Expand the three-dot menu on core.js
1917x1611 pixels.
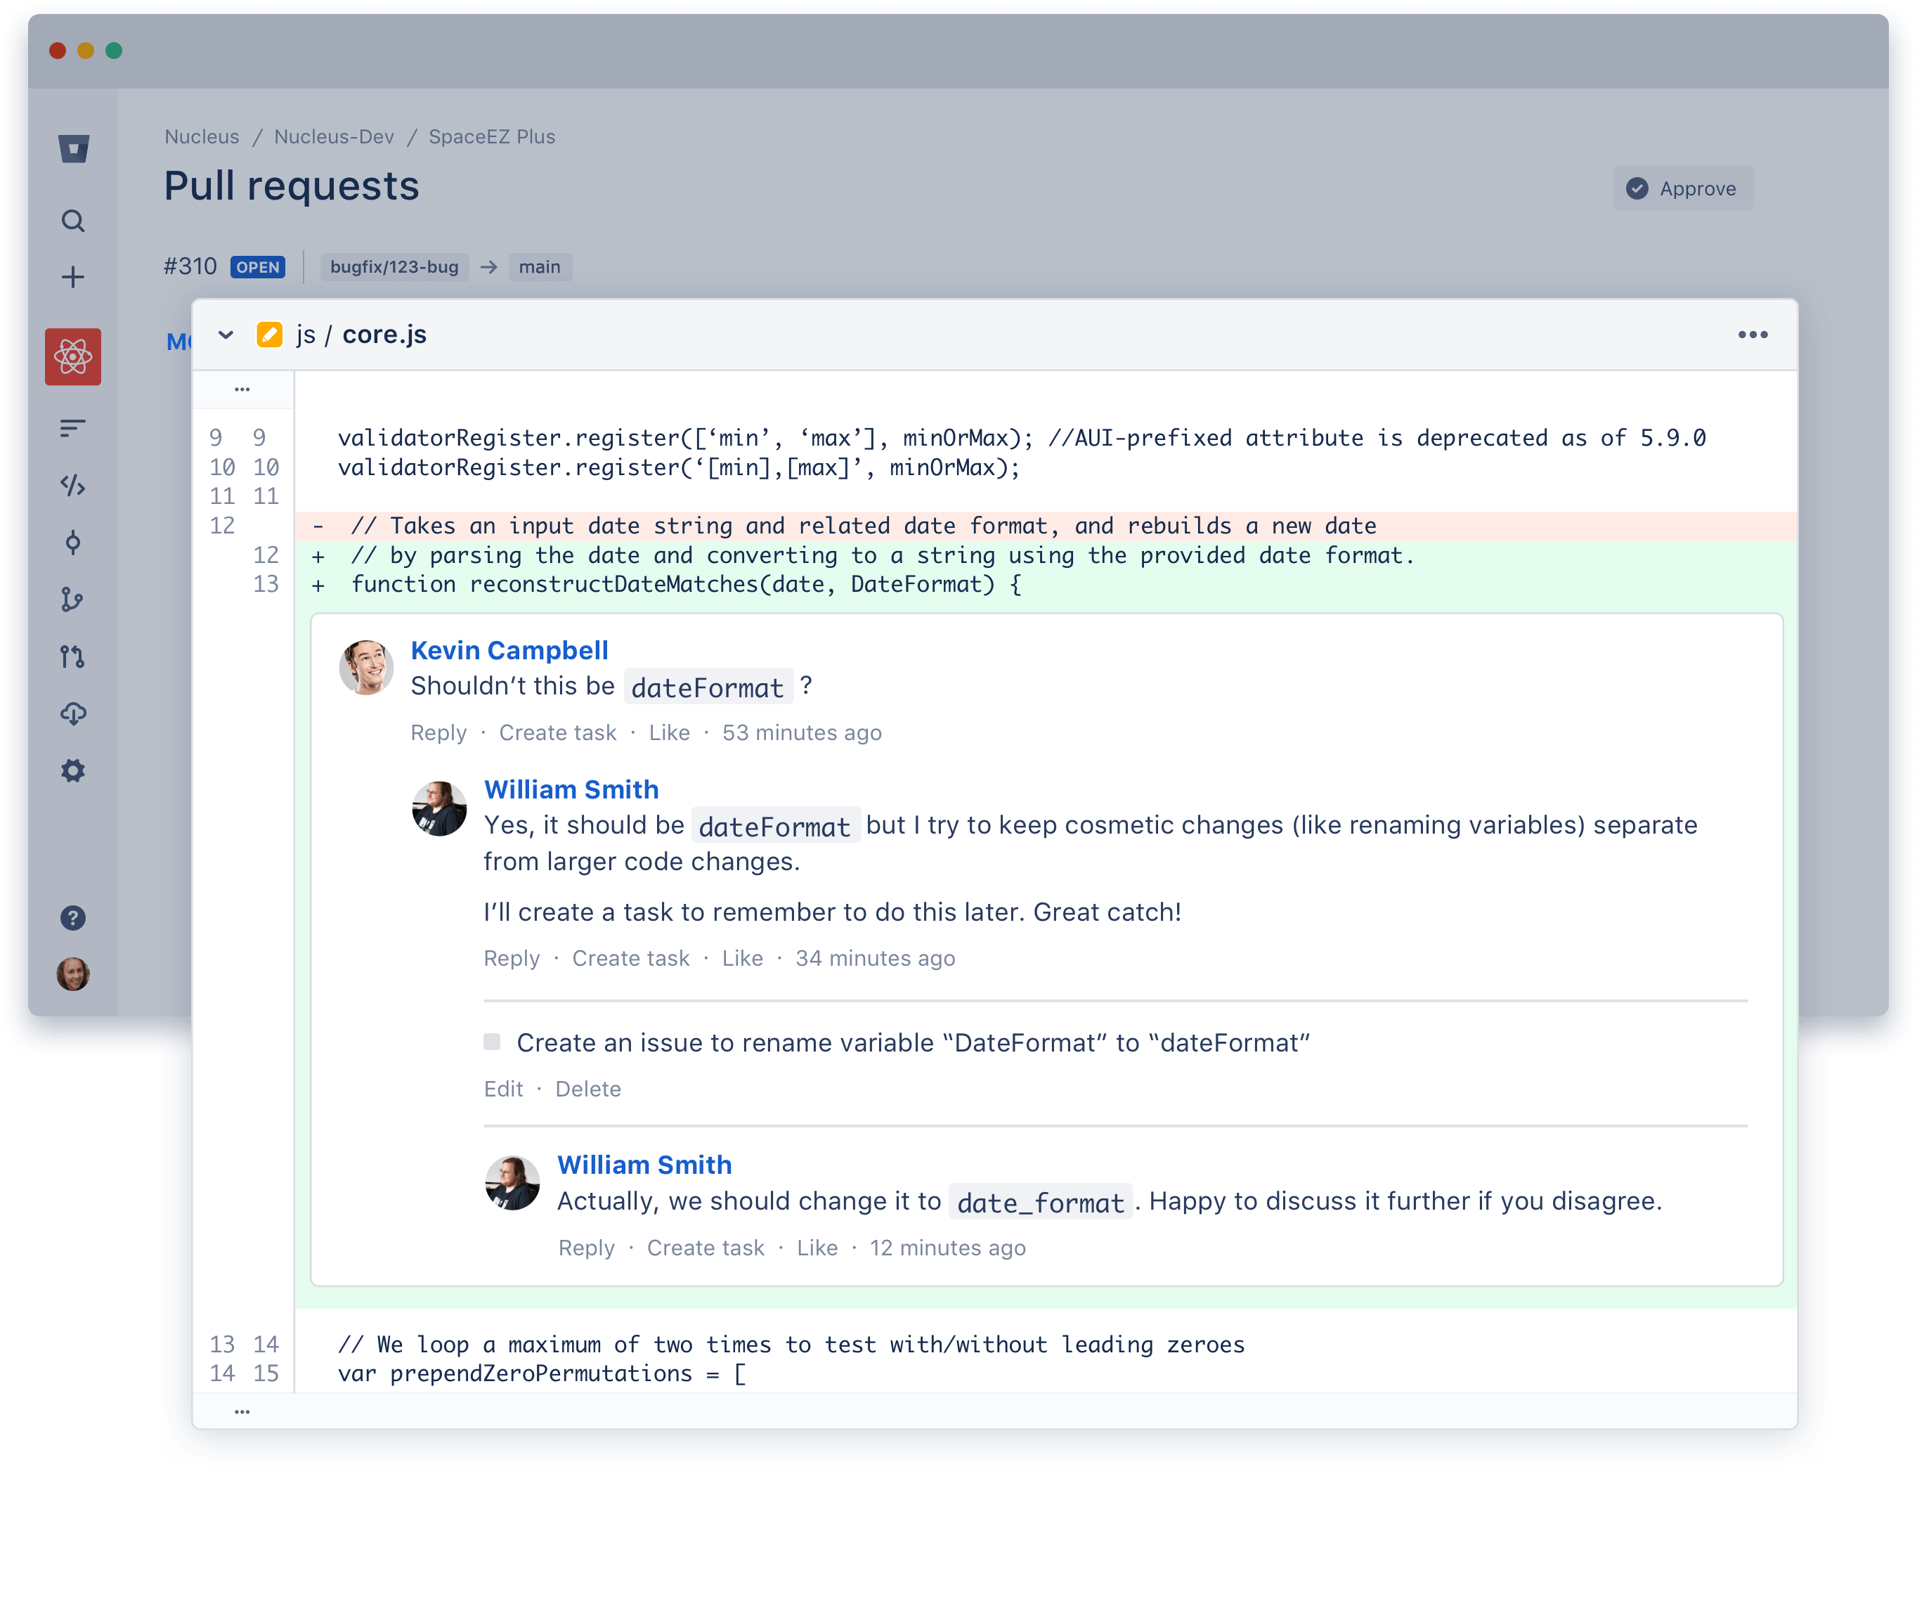[x=1753, y=334]
